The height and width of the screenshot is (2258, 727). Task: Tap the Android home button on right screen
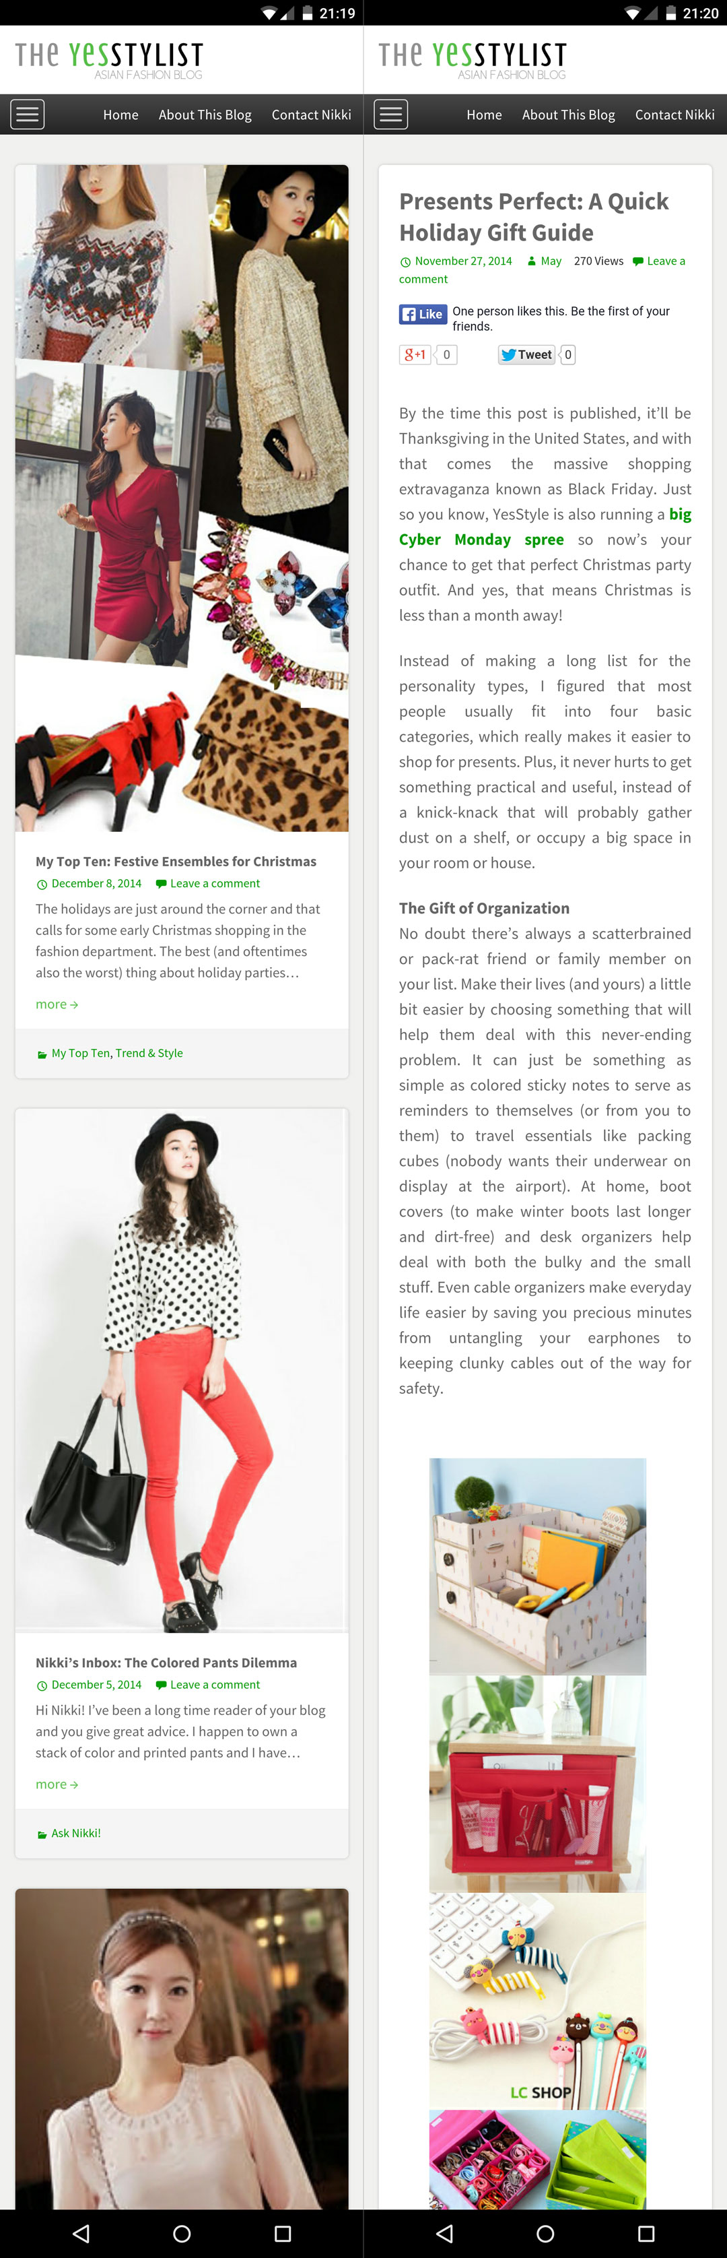coord(545,2232)
